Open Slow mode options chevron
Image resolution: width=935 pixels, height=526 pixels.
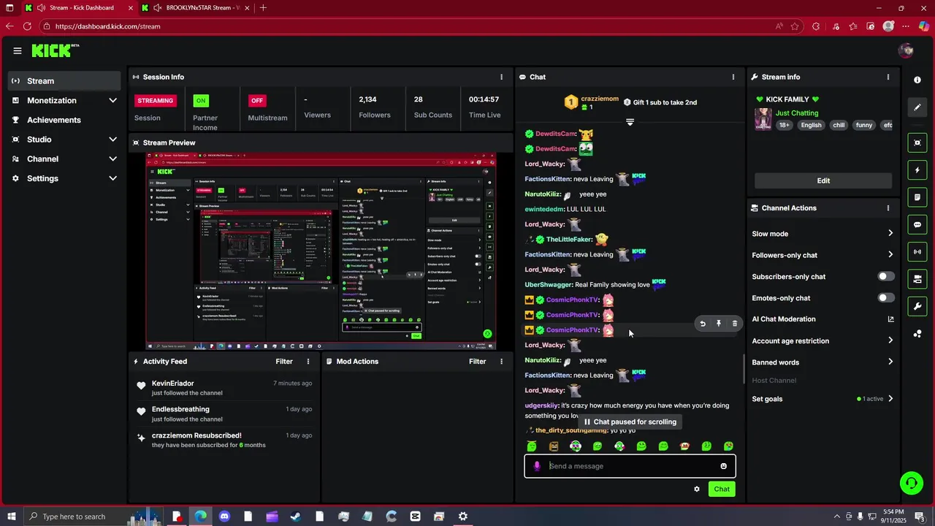(x=890, y=234)
